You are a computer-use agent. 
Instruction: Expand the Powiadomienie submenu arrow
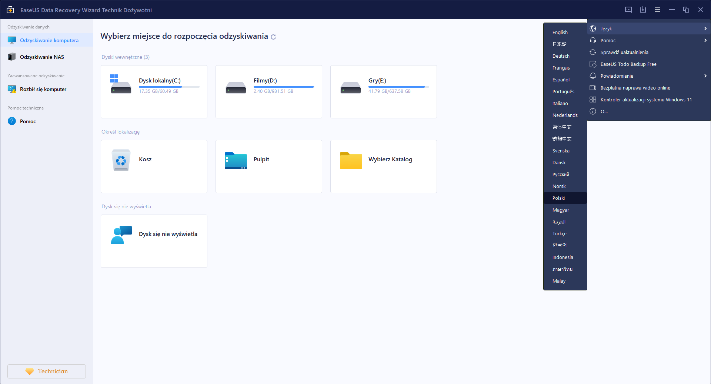tap(705, 76)
